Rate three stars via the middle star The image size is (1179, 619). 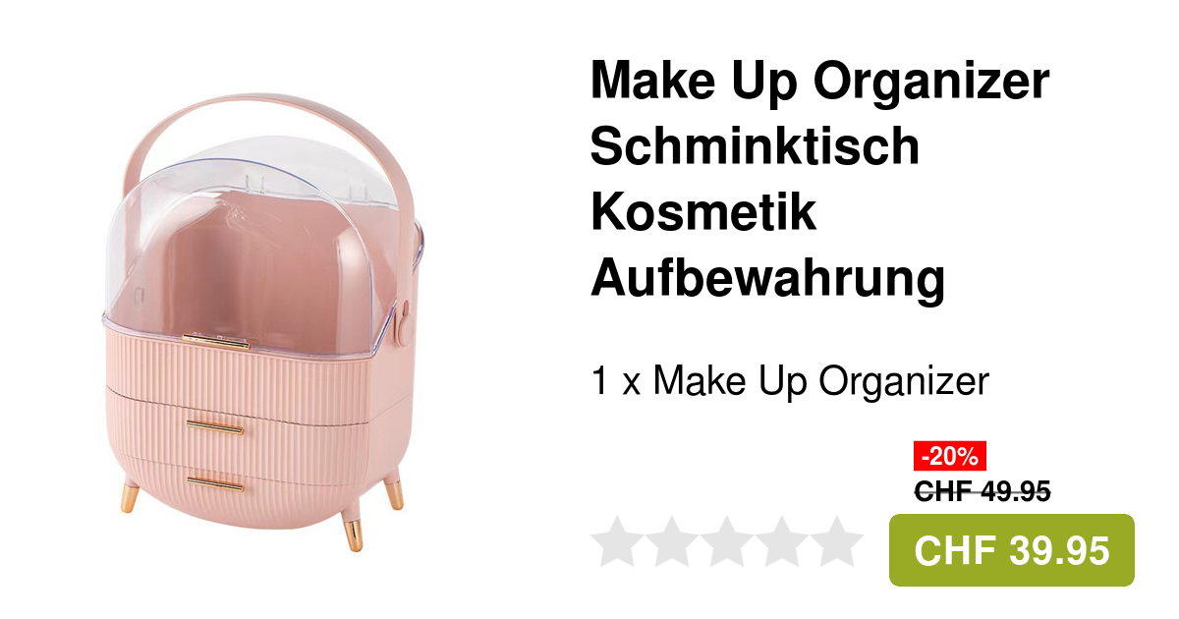point(727,541)
